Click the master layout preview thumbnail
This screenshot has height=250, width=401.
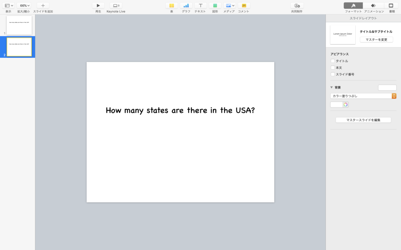coord(343,35)
